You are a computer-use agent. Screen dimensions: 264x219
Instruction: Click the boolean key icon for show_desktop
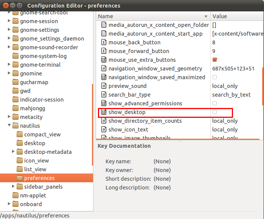pos(104,112)
